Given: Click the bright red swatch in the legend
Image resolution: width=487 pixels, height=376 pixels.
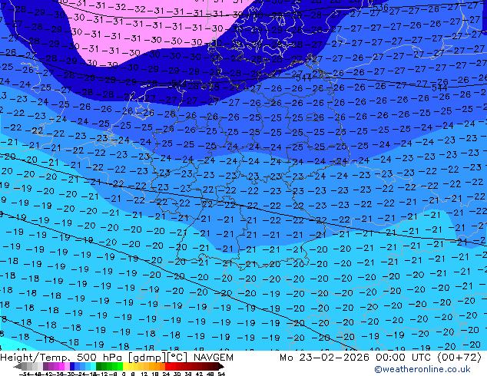Looking at the screenshot, I should [167, 366].
